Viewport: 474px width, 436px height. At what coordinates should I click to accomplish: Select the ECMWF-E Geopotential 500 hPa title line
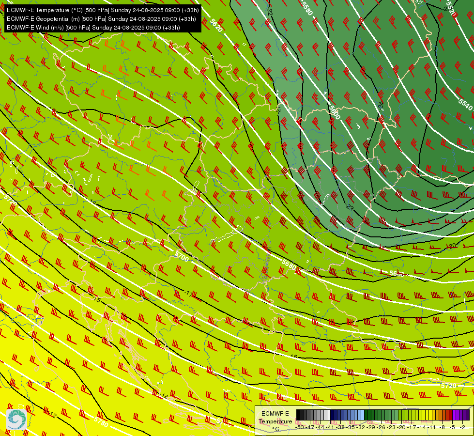[x=101, y=19]
